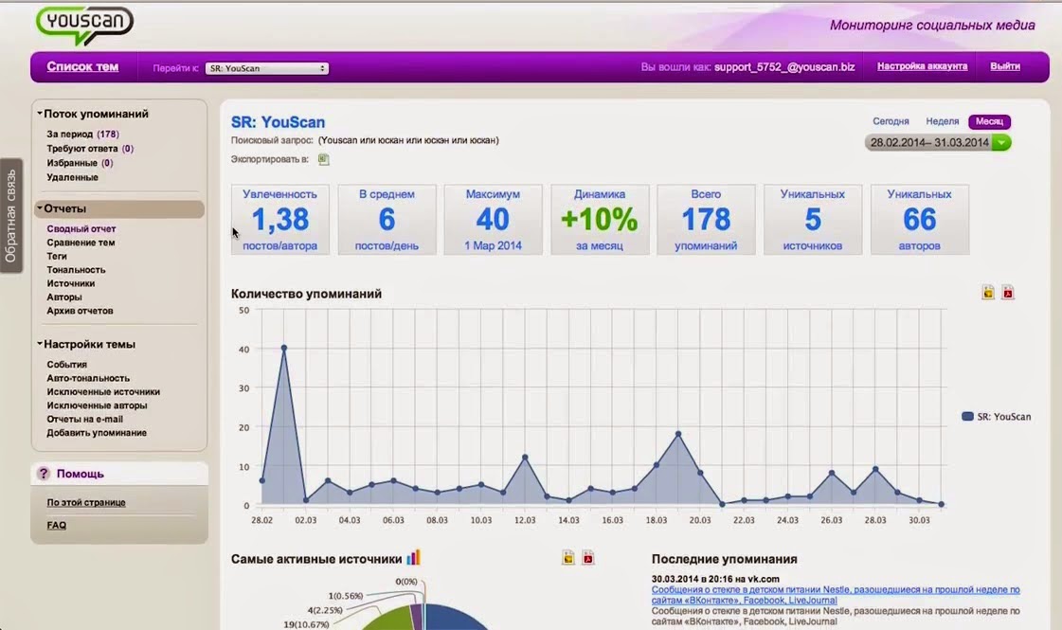Click the Уникальных 66 авторов card
The image size is (1062, 630).
[919, 220]
